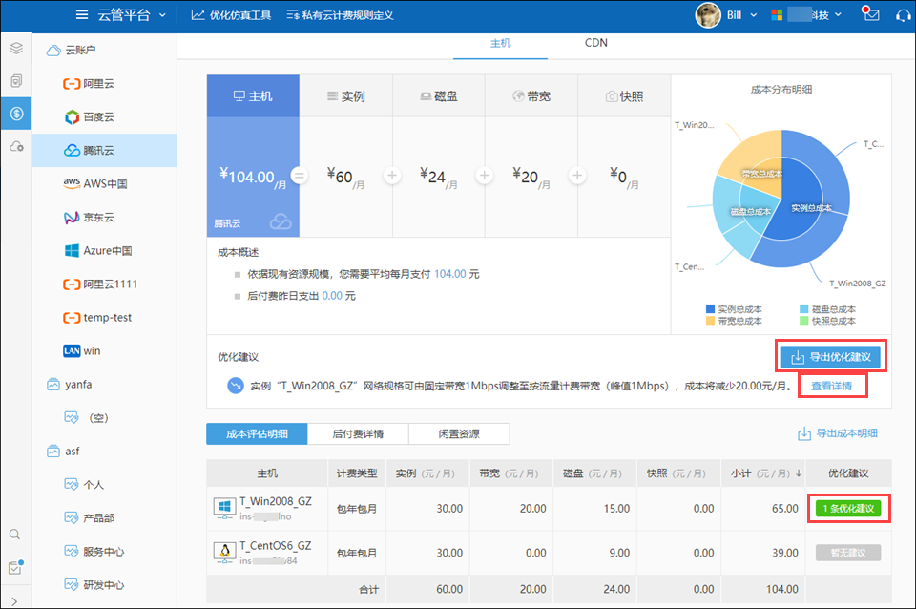This screenshot has height=609, width=916.
Task: Switch to the CDN tab
Action: pos(596,43)
